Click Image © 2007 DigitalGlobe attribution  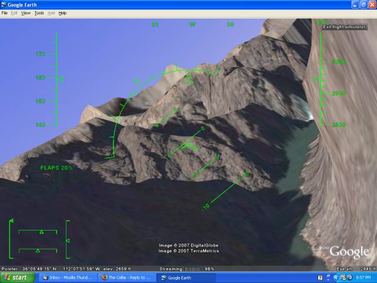pyautogui.click(x=188, y=245)
